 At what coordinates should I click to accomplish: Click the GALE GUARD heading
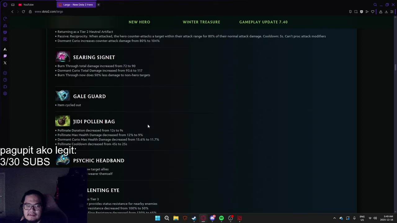89,96
